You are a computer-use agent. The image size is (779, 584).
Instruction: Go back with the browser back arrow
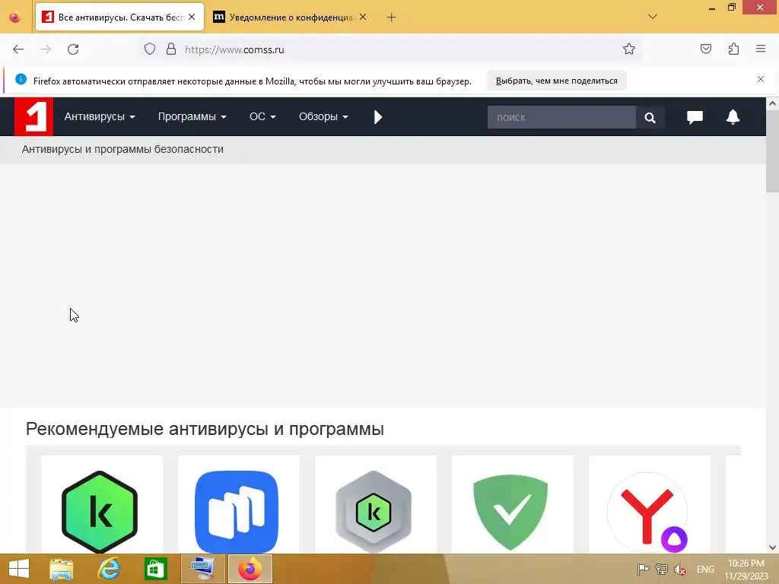pos(18,49)
